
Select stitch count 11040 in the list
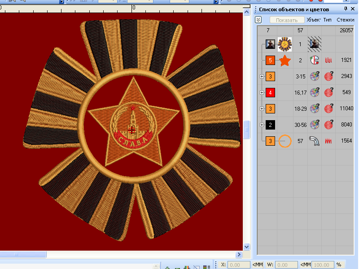click(x=346, y=108)
